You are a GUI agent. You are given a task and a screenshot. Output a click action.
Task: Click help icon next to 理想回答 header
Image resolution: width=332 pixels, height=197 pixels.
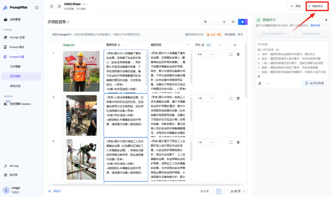(x=119, y=45)
